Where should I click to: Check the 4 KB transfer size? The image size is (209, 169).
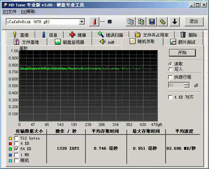point(16,143)
